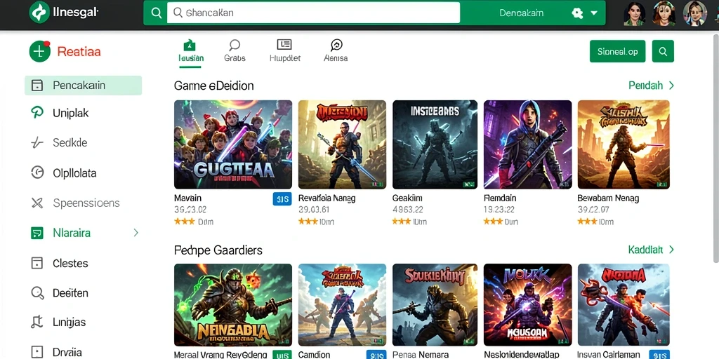Image resolution: width=719 pixels, height=359 pixels.
Task: Open the Remdain game thumbnail
Action: 528,144
